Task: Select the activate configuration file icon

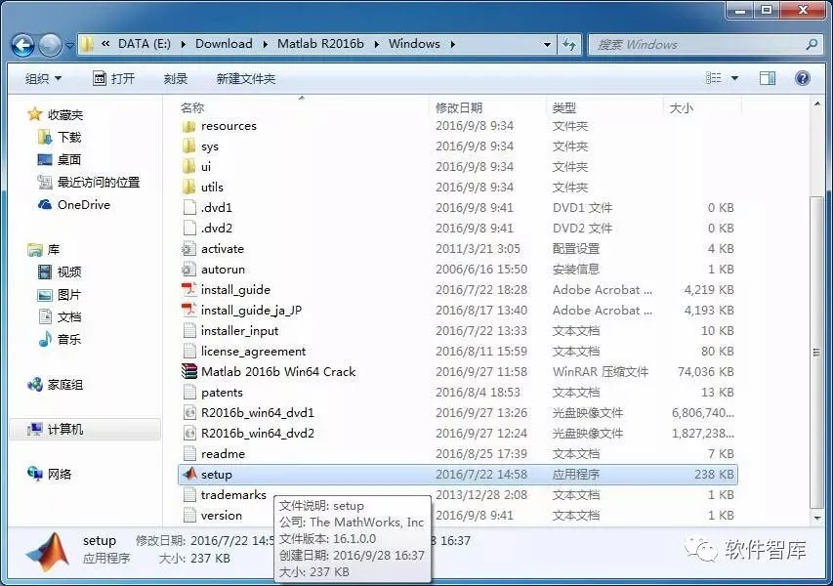Action: tap(188, 249)
